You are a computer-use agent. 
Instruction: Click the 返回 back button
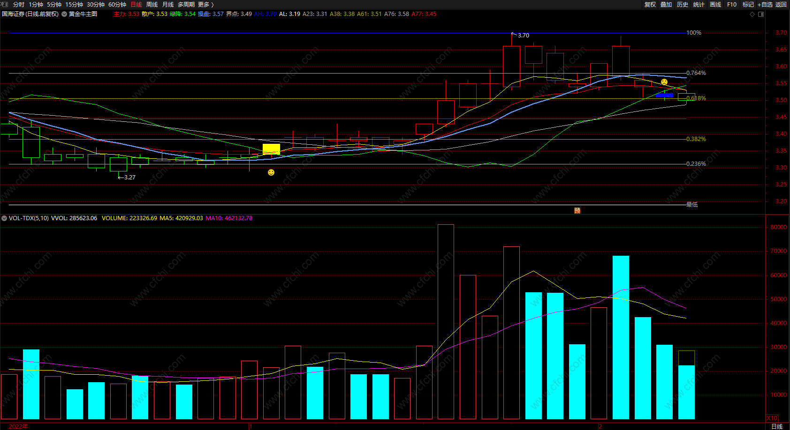pos(781,4)
